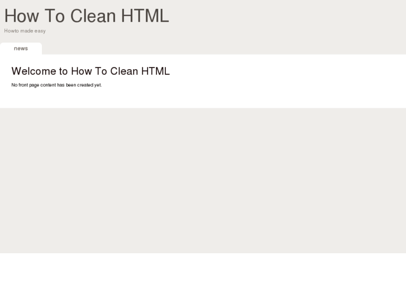The width and height of the screenshot is (406, 304).
Task: Click the word HTML in the Welcome heading
Action: coord(155,71)
